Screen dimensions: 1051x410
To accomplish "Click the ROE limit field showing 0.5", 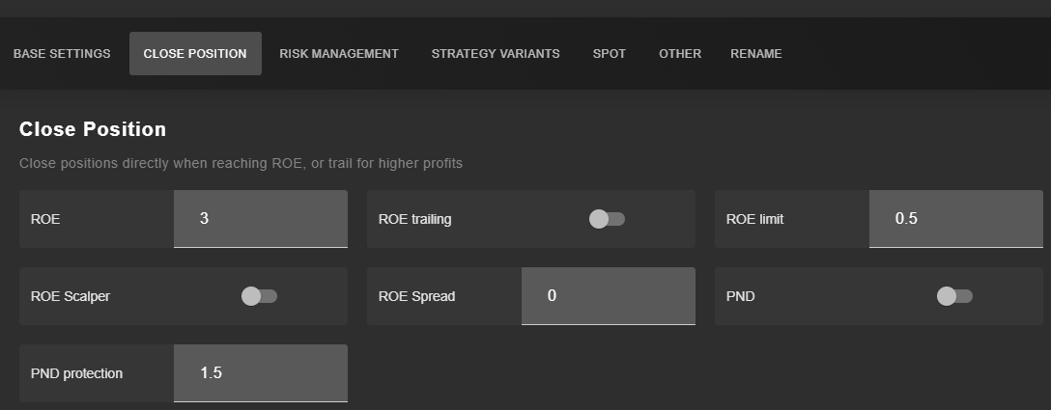I will pyautogui.click(x=956, y=219).
